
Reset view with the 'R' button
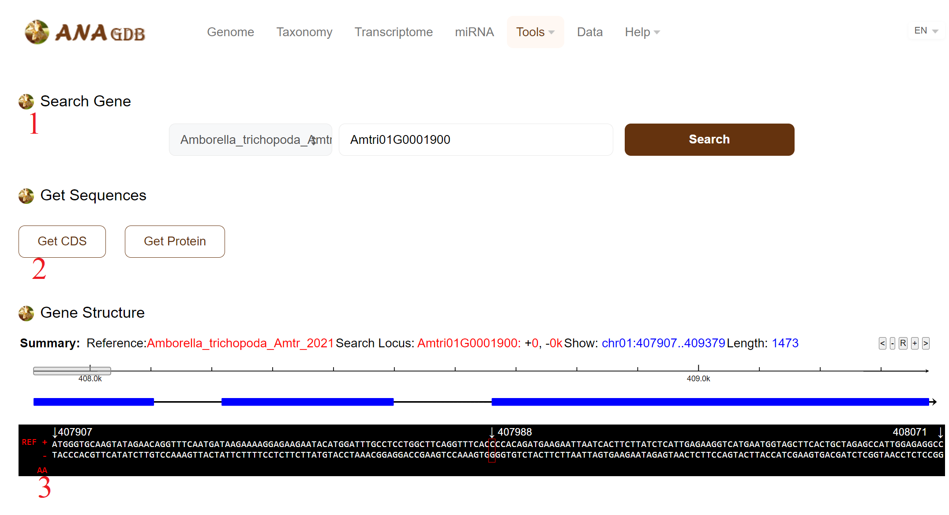903,343
